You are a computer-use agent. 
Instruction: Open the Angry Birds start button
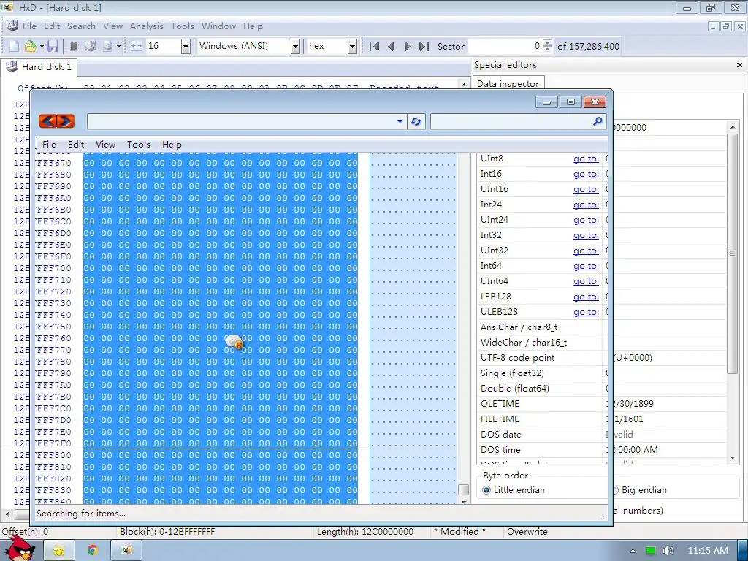18,549
